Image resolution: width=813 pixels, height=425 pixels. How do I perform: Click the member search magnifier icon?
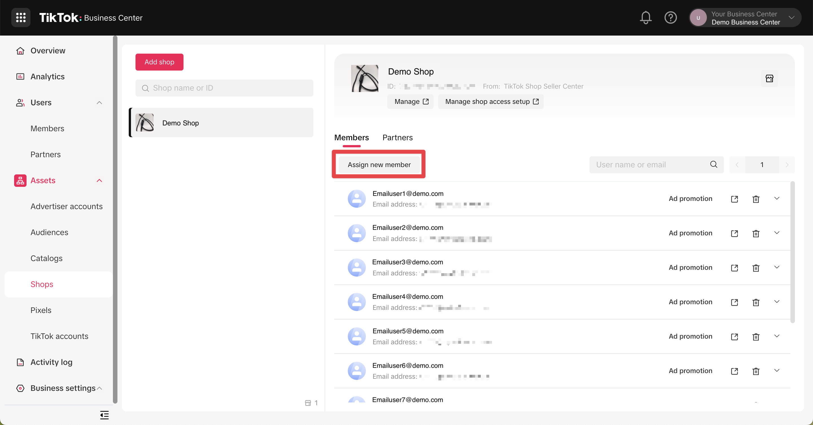coord(714,164)
